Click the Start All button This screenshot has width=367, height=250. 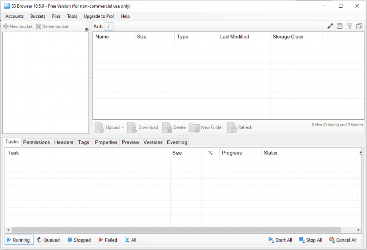(x=280, y=240)
